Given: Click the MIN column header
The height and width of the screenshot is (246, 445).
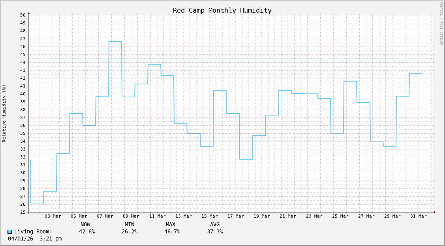Looking at the screenshot, I should click(x=130, y=225).
